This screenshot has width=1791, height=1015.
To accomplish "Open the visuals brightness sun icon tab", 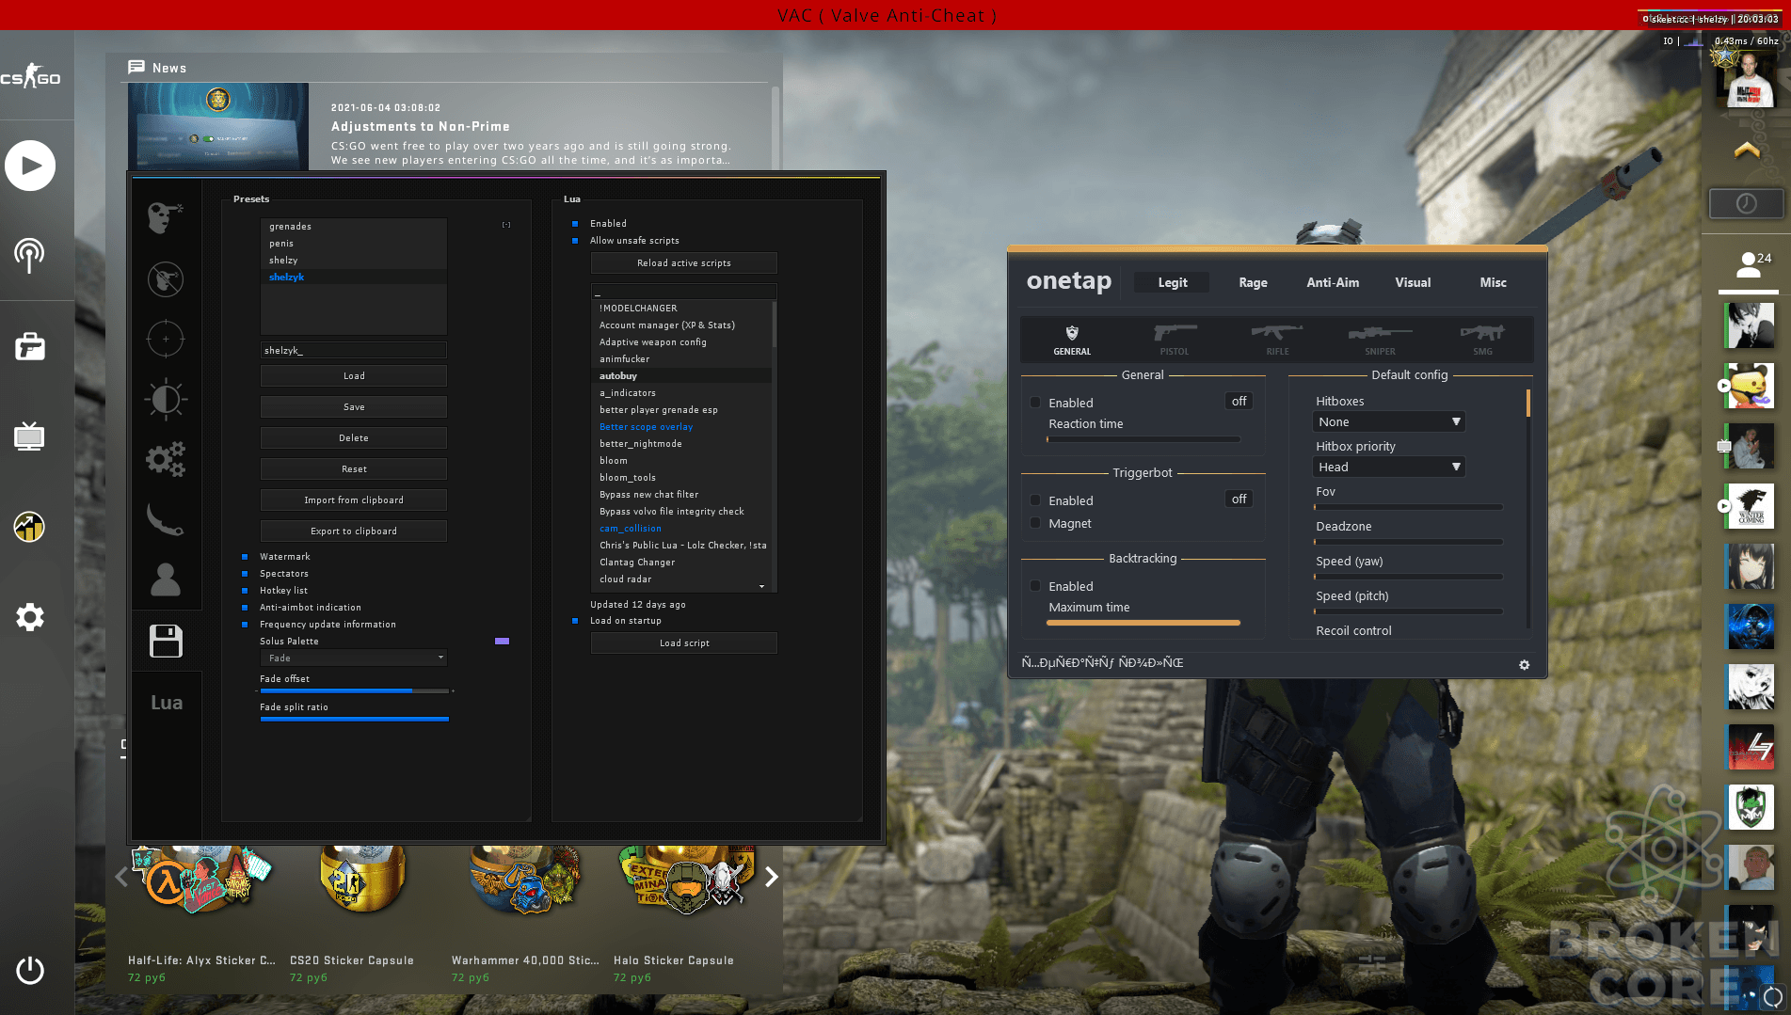I will pos(166,399).
